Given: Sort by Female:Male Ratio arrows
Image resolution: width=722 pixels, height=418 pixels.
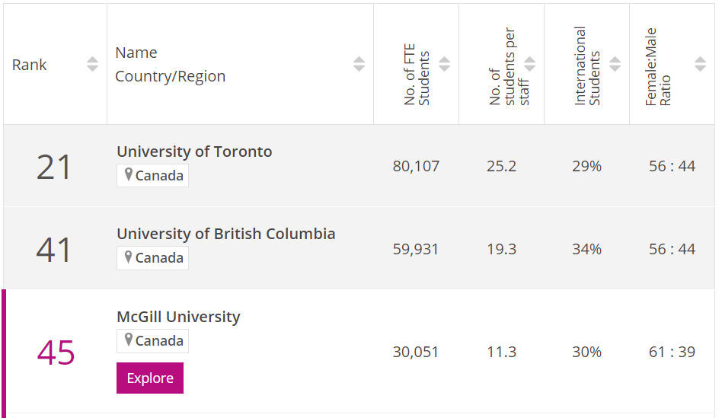Looking at the screenshot, I should (701, 65).
